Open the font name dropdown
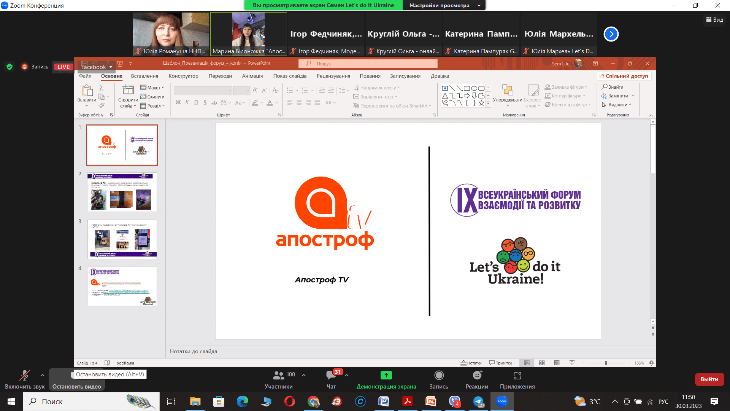Image resolution: width=730 pixels, height=411 pixels. pos(230,91)
